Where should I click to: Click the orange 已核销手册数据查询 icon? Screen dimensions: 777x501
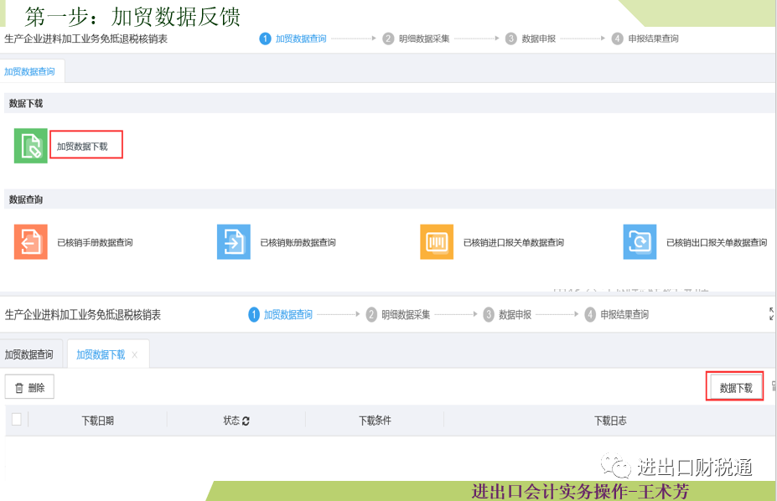point(31,241)
